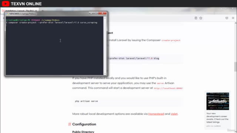Click the YouTube logo icon
237x133 pixels.
point(6,4)
